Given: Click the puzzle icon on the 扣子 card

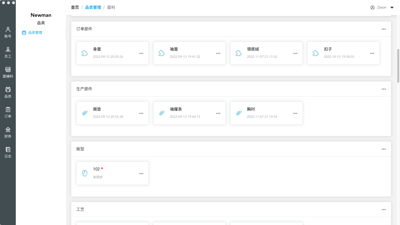Looking at the screenshot, I should pos(316,53).
